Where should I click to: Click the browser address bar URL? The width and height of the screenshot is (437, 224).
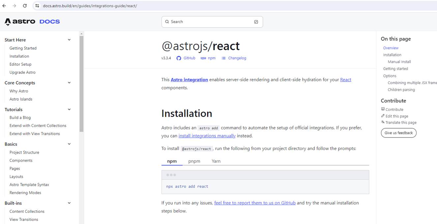pyautogui.click(x=90, y=6)
